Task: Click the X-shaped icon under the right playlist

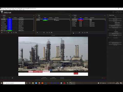Action: (x=79, y=32)
